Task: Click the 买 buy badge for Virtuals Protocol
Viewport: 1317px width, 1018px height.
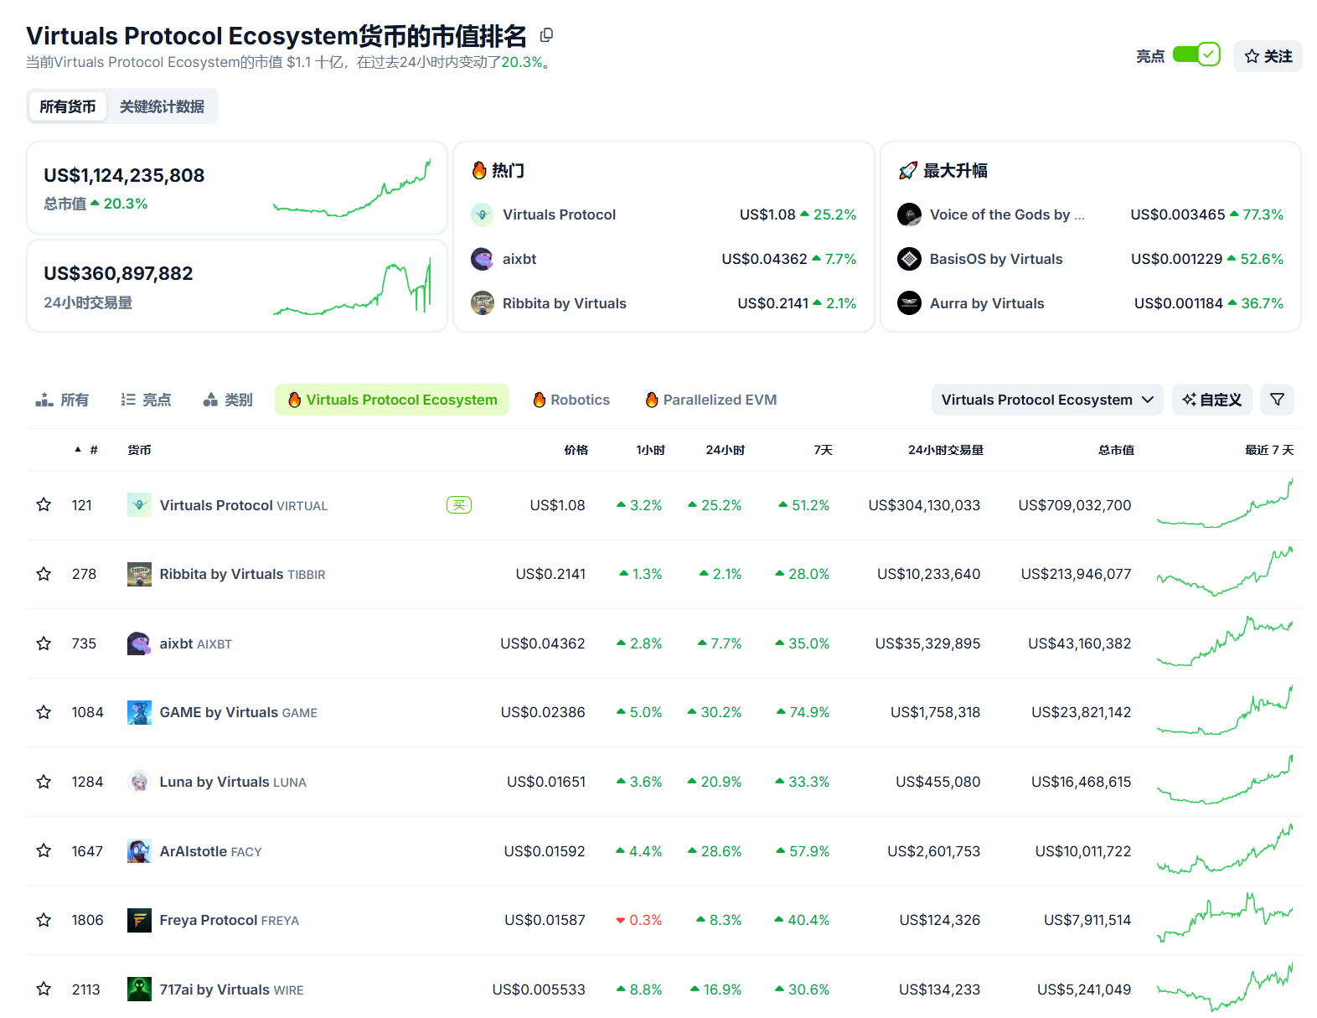Action: [459, 505]
